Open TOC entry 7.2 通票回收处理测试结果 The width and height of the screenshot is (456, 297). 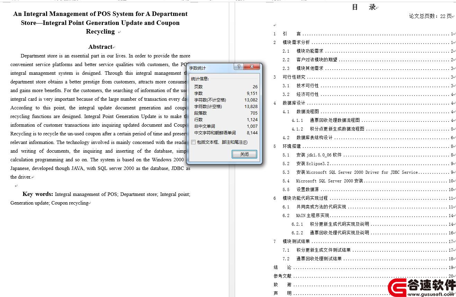click(367, 259)
